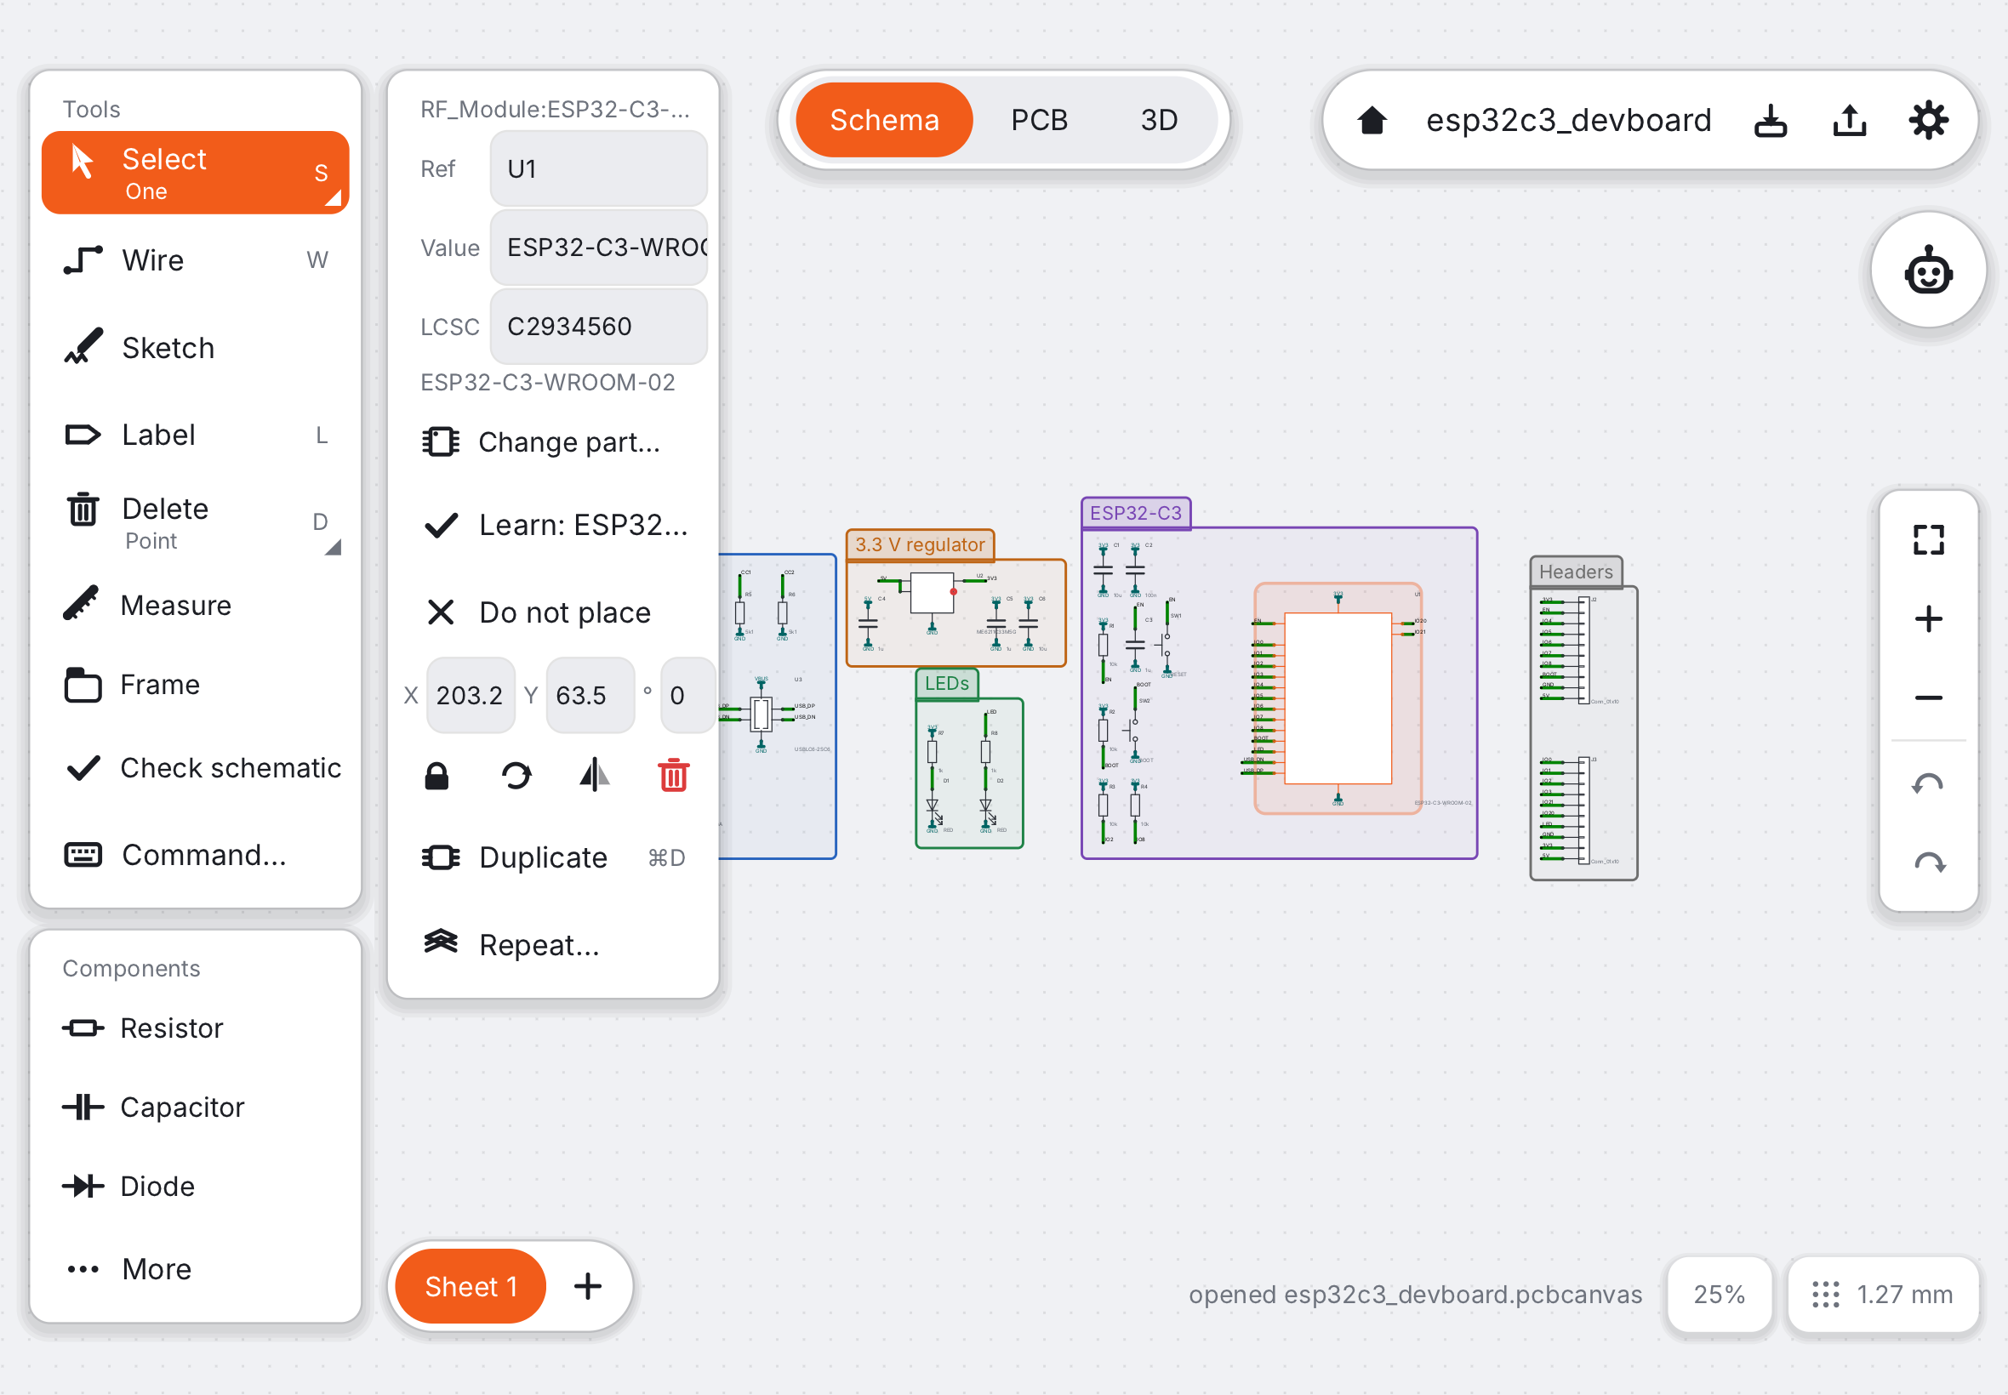Open the robot assistant
The height and width of the screenshot is (1395, 2008).
click(1929, 270)
